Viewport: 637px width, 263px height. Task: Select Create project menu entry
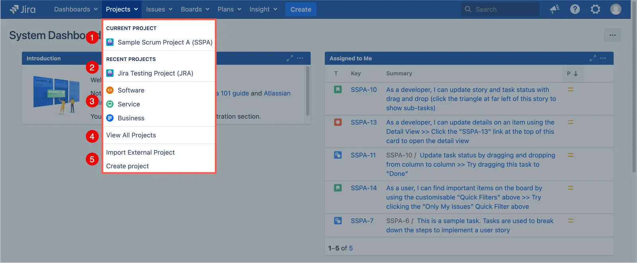pyautogui.click(x=159, y=166)
